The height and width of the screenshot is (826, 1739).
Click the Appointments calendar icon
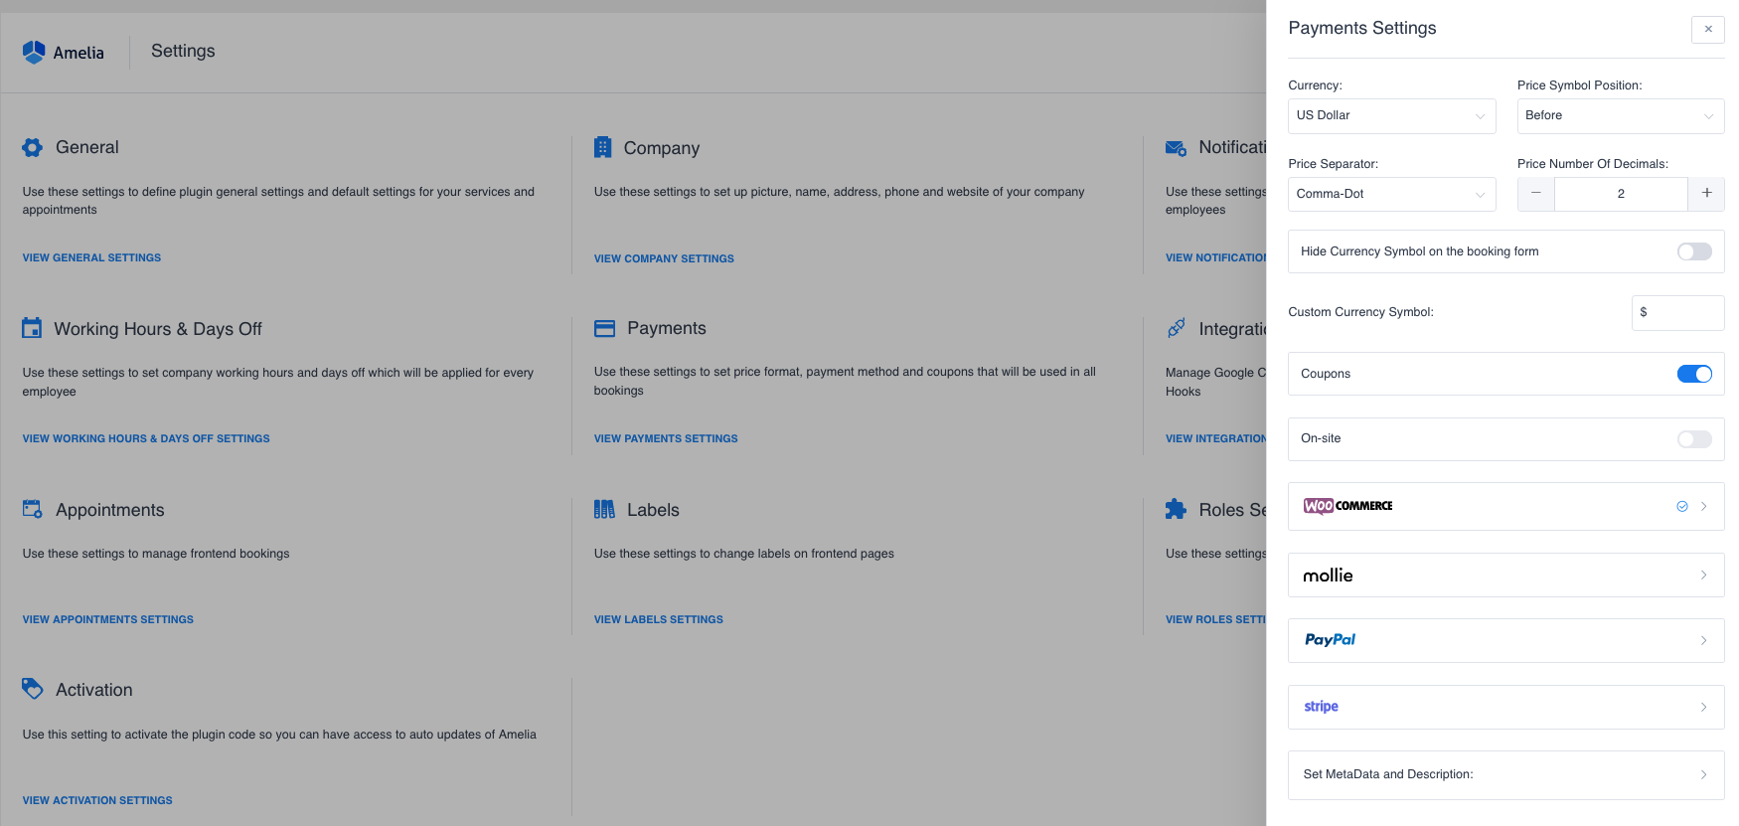click(33, 509)
